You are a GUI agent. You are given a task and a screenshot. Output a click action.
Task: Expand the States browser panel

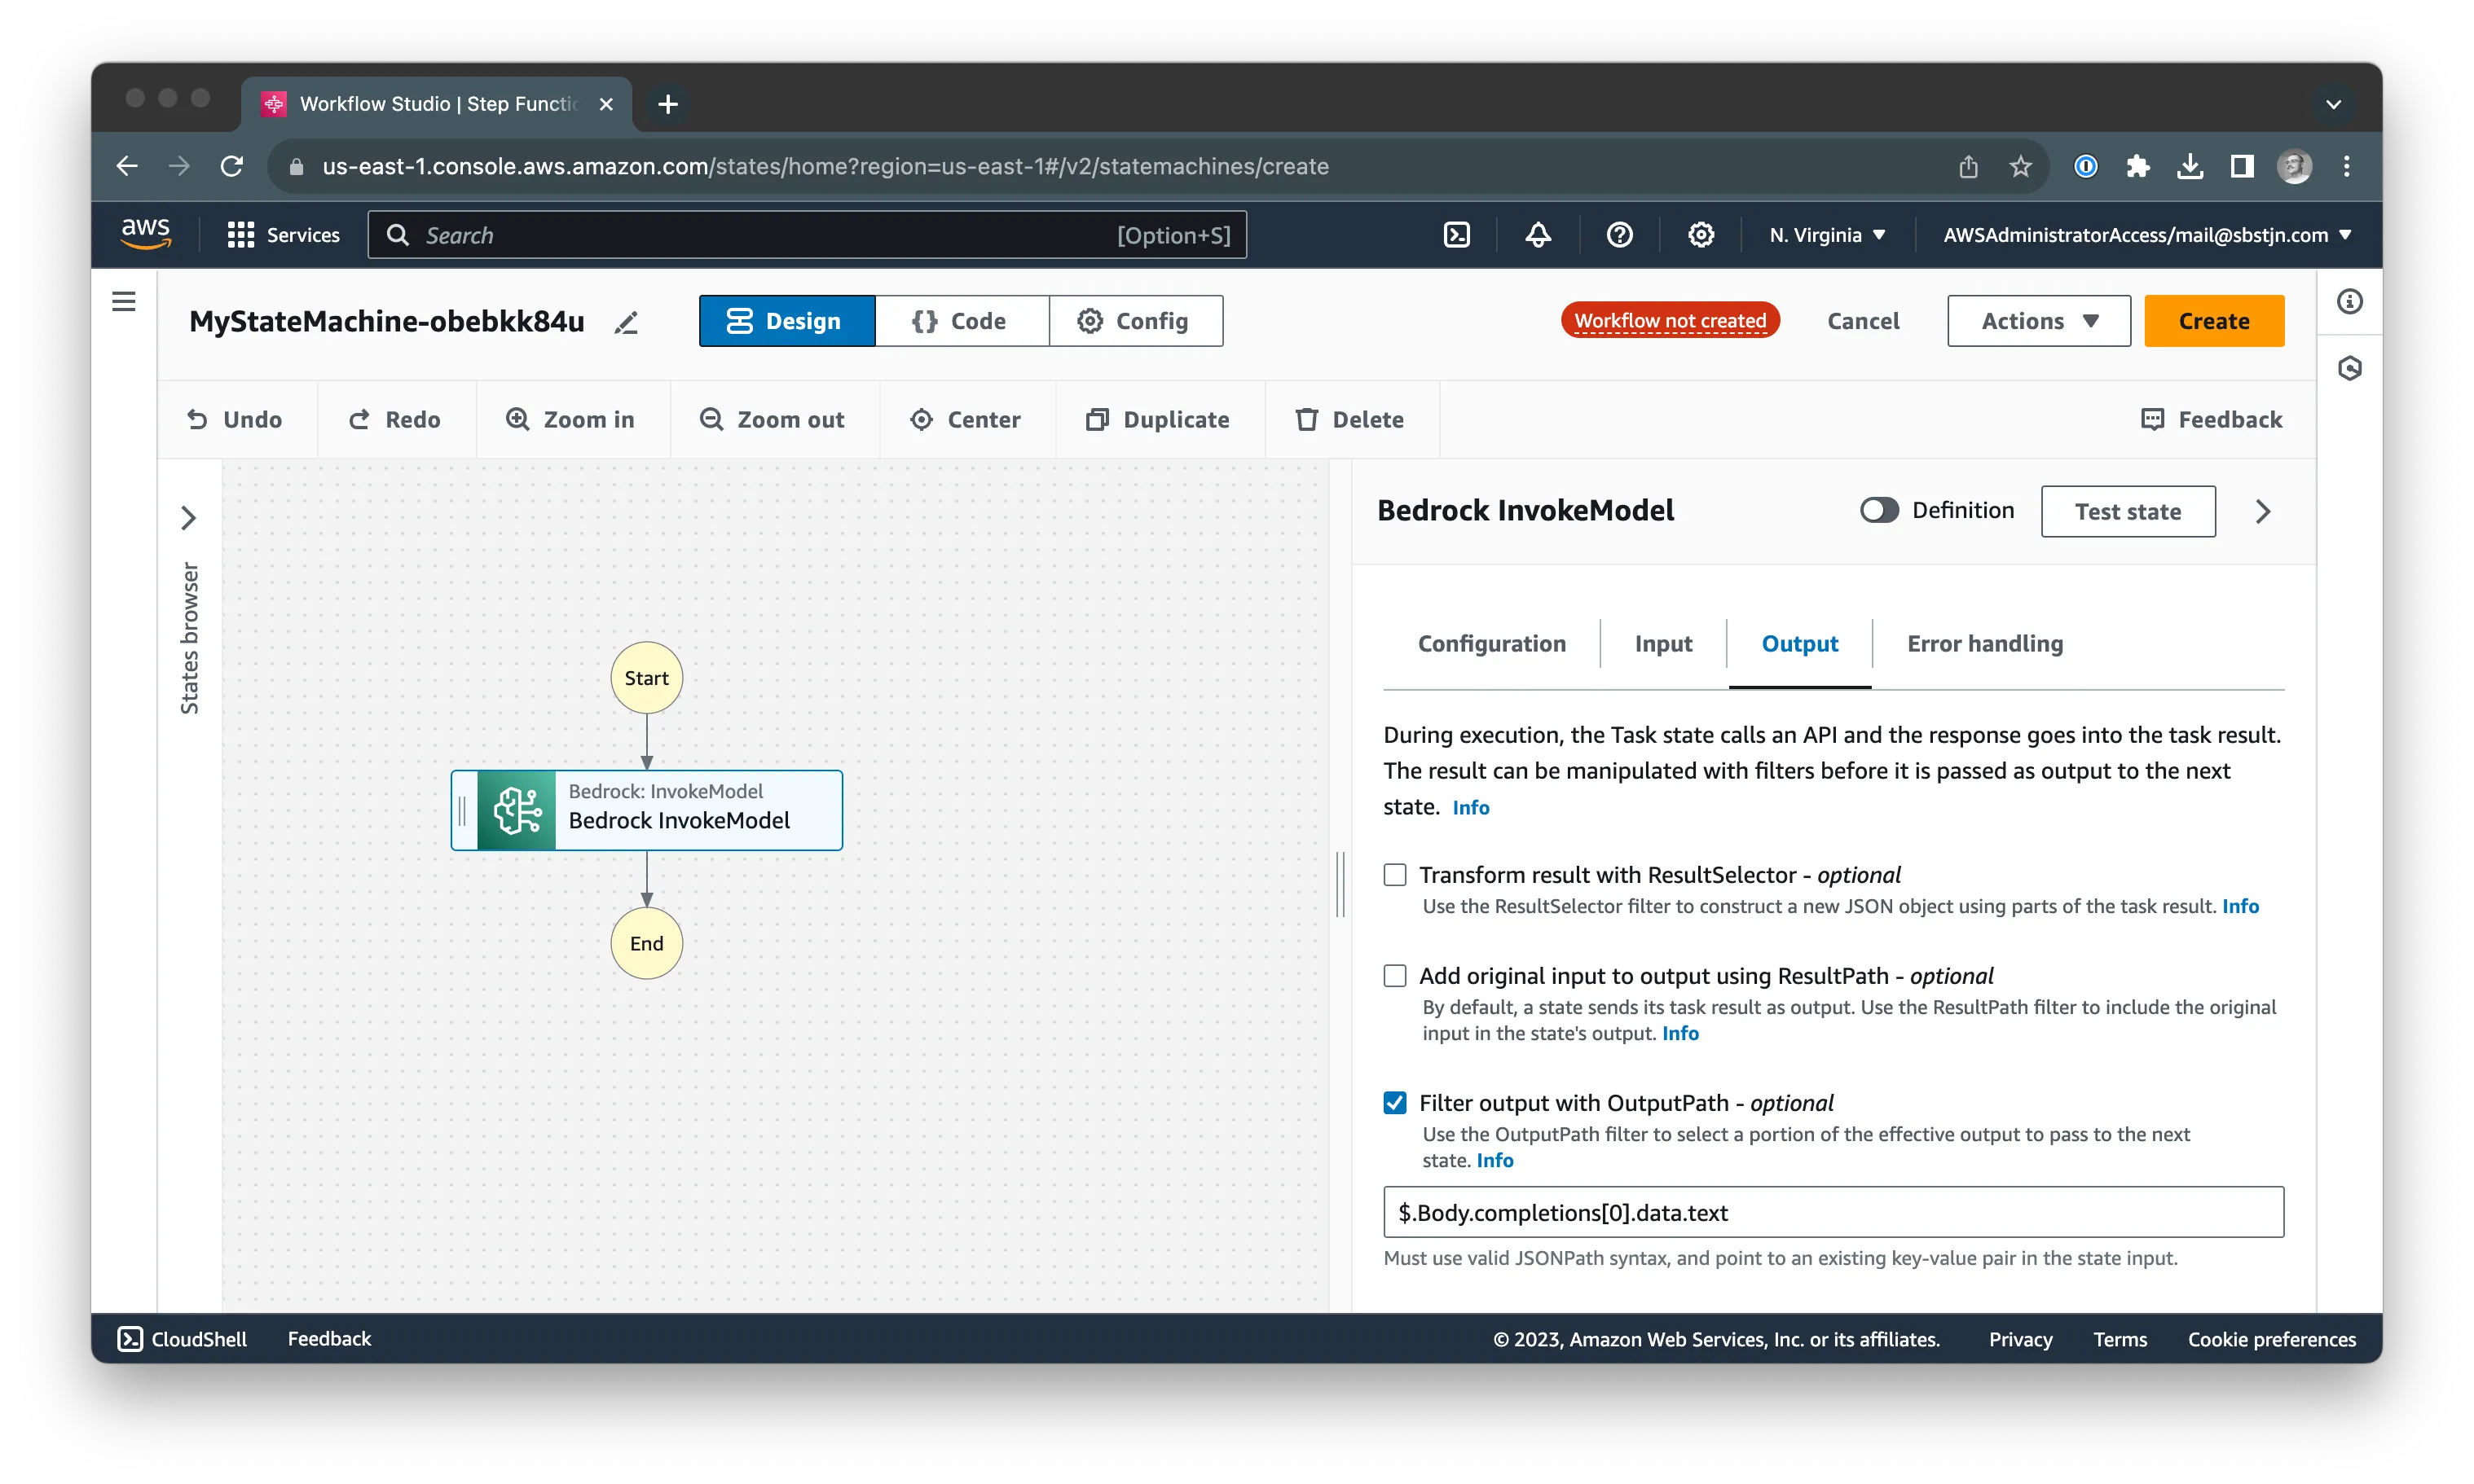click(x=190, y=518)
